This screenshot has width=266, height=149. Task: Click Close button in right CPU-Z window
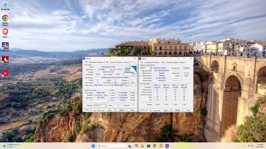pyautogui.click(x=188, y=111)
